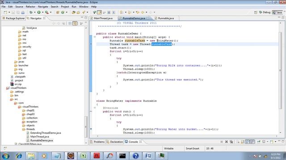The width and height of the screenshot is (286, 160).
Task: Click Windows Start button
Action: pos(6,156)
